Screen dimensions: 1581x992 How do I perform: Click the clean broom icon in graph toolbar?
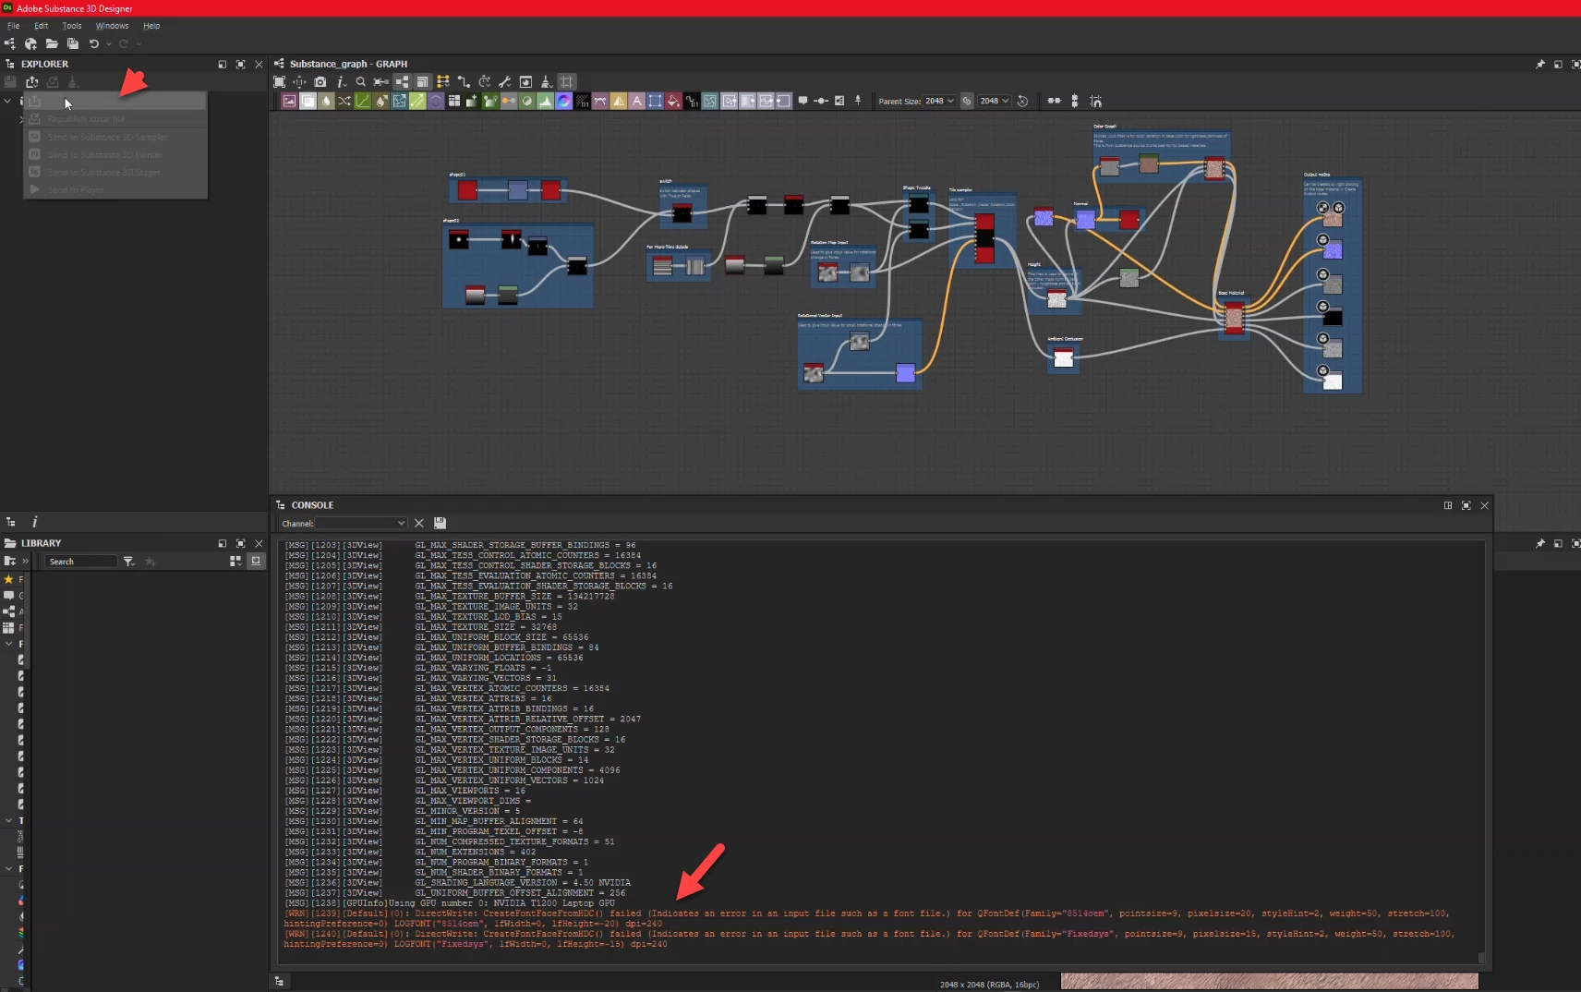(546, 82)
